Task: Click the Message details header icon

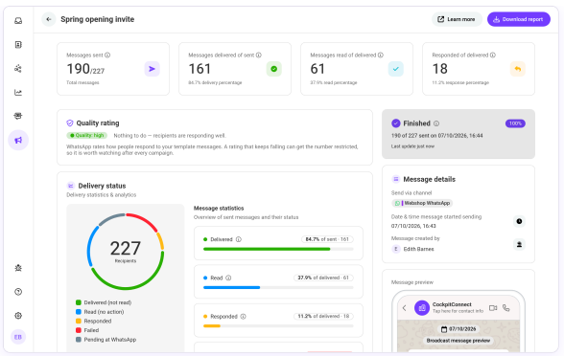Action: (395, 179)
